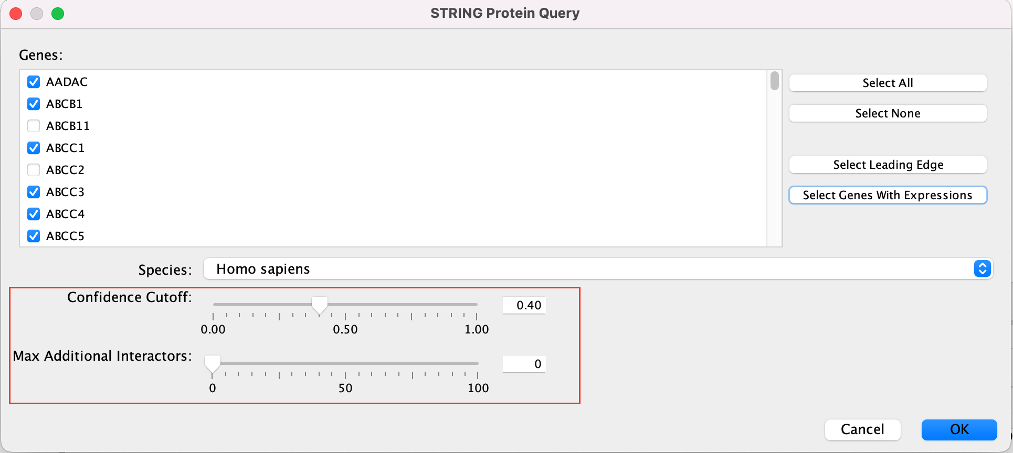Click the Max Additional Interactors slider handle

pos(212,363)
